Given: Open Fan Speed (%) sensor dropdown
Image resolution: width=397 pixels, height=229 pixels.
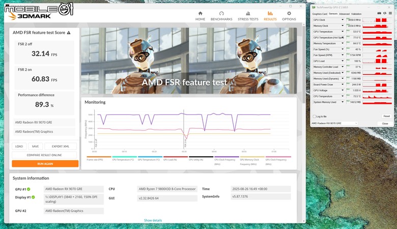Looking at the screenshot, I should (x=343, y=49).
